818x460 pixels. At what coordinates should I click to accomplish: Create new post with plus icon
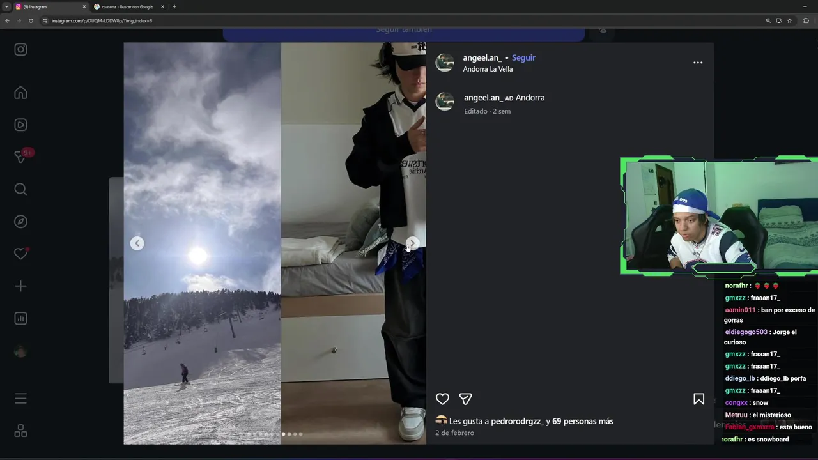[x=20, y=286]
